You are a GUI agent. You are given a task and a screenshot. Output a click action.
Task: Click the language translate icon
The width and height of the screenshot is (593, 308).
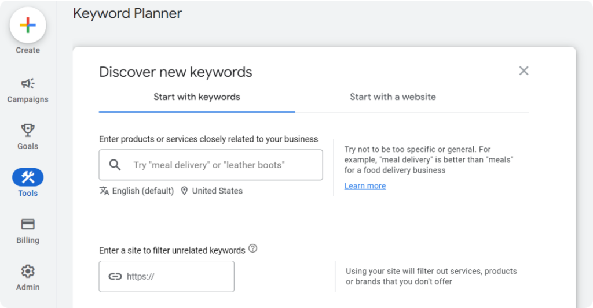coord(104,191)
